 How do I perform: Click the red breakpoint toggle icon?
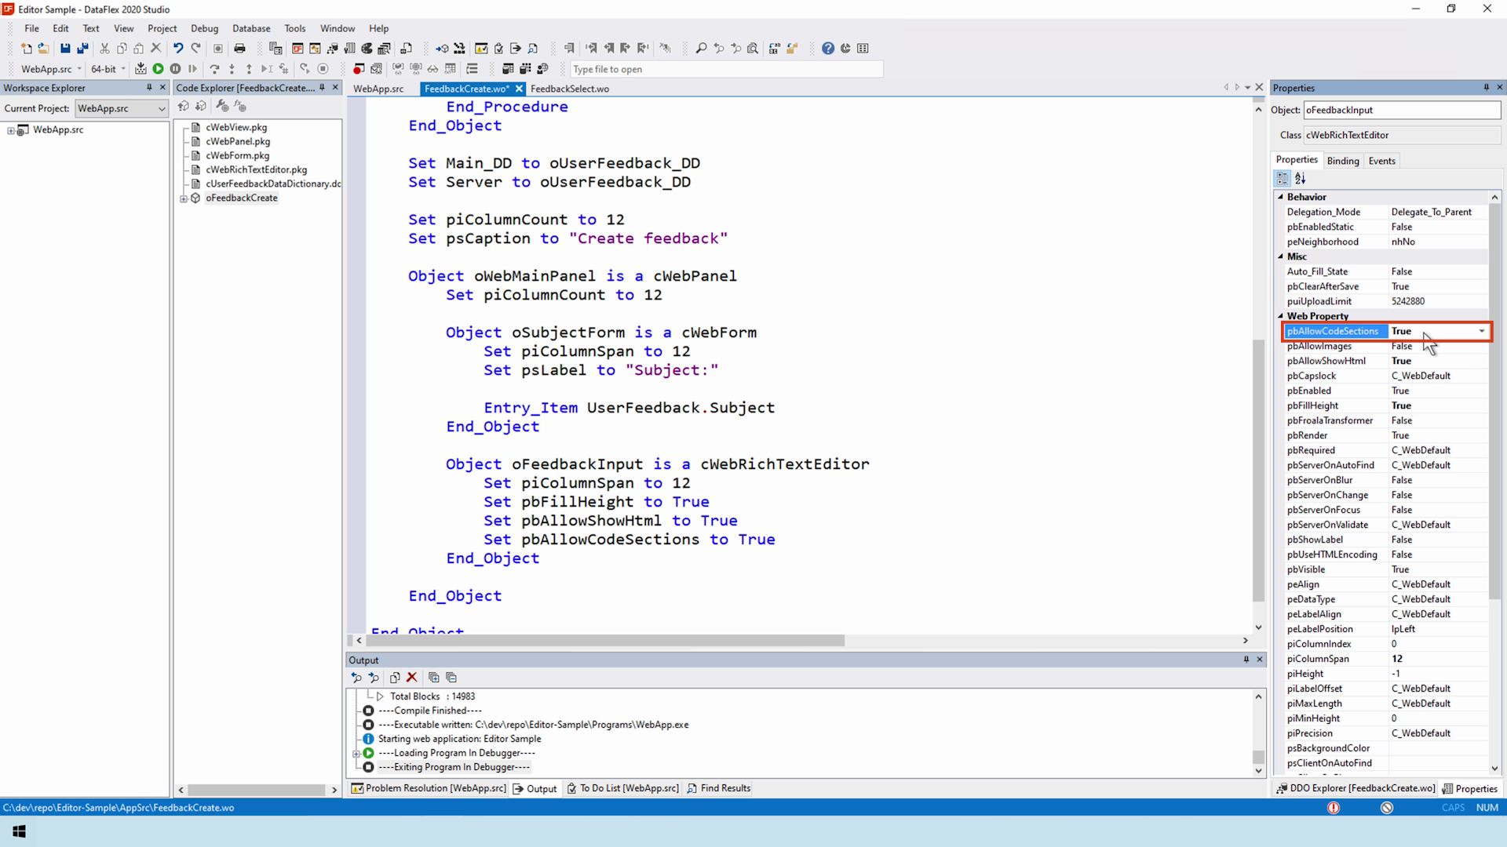(358, 69)
